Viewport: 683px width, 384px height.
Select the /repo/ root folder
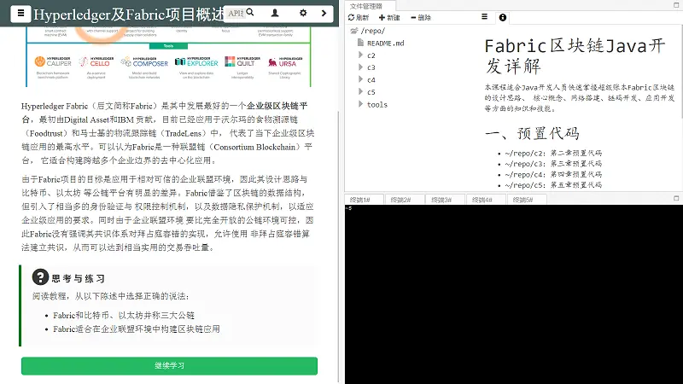point(373,31)
